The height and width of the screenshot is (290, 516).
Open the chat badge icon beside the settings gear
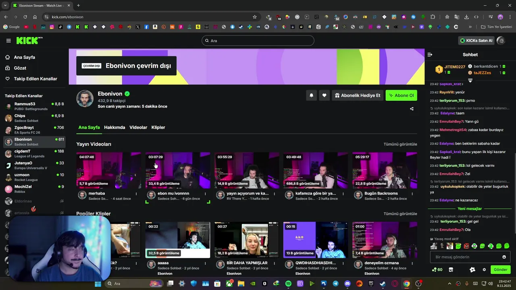click(472, 269)
